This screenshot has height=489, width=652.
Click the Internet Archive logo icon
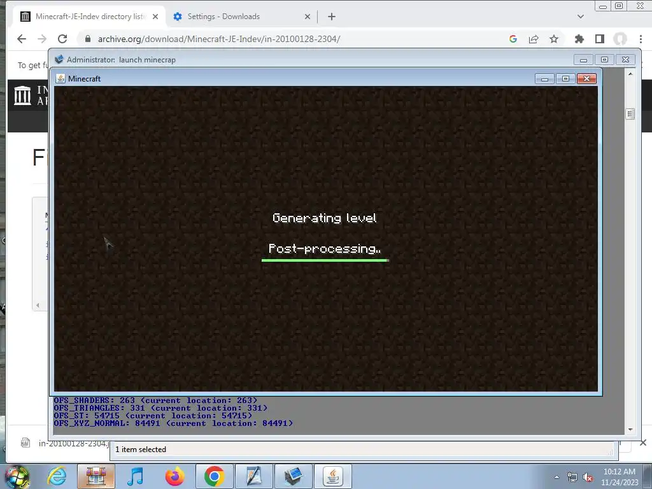click(x=22, y=96)
